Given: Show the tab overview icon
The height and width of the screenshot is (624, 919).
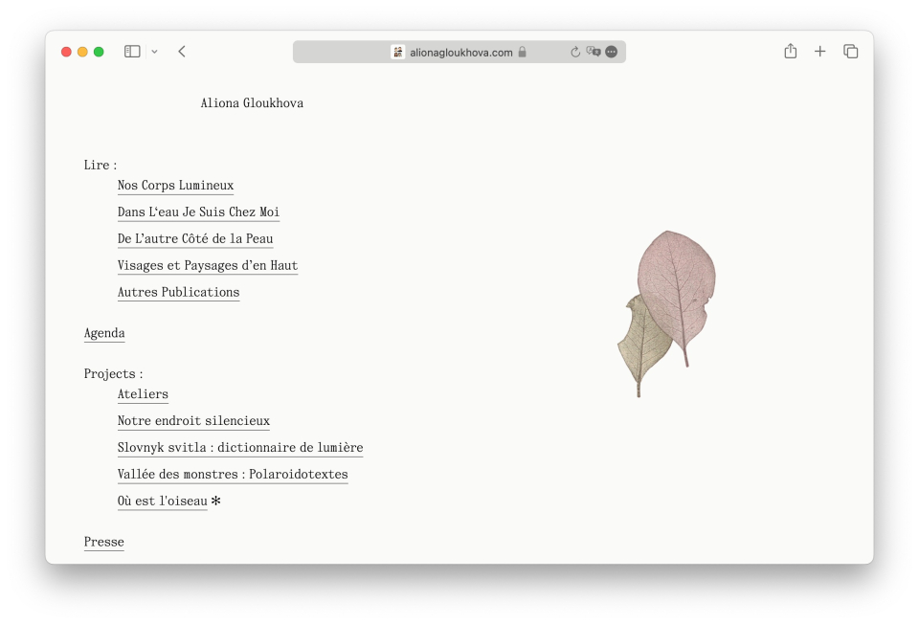Looking at the screenshot, I should pyautogui.click(x=850, y=52).
